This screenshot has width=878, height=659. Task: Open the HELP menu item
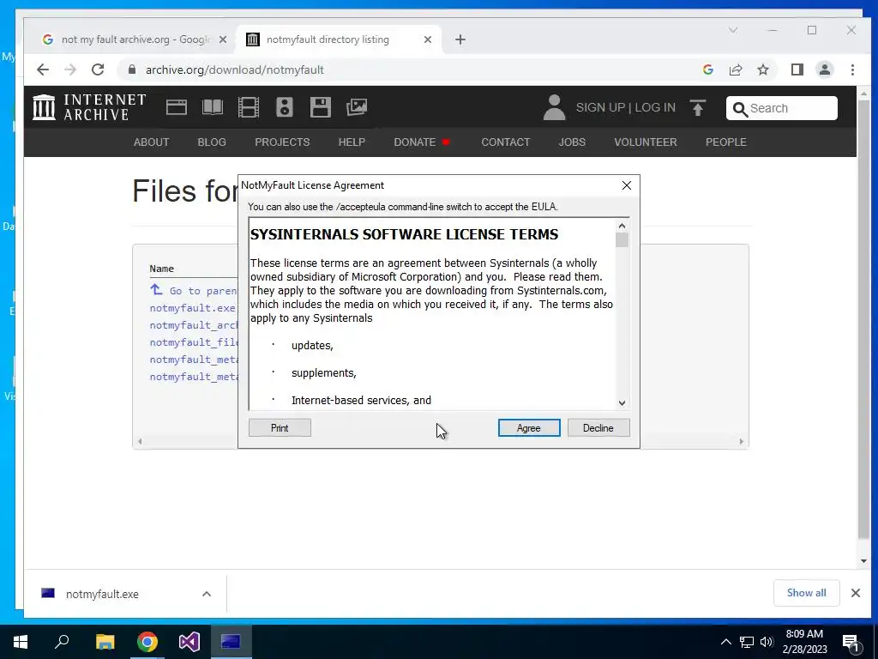tap(352, 142)
